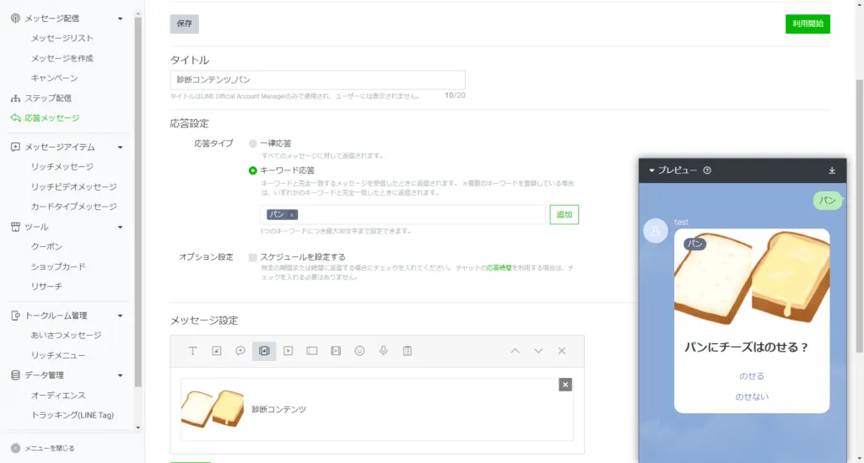Screen dimensions: 864x463
Task: Click the photo image icon in toolbar
Action: click(x=217, y=351)
